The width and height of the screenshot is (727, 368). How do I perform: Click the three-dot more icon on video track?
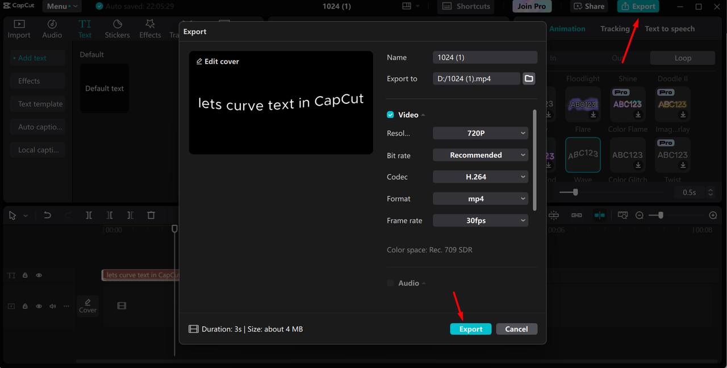tap(66, 306)
